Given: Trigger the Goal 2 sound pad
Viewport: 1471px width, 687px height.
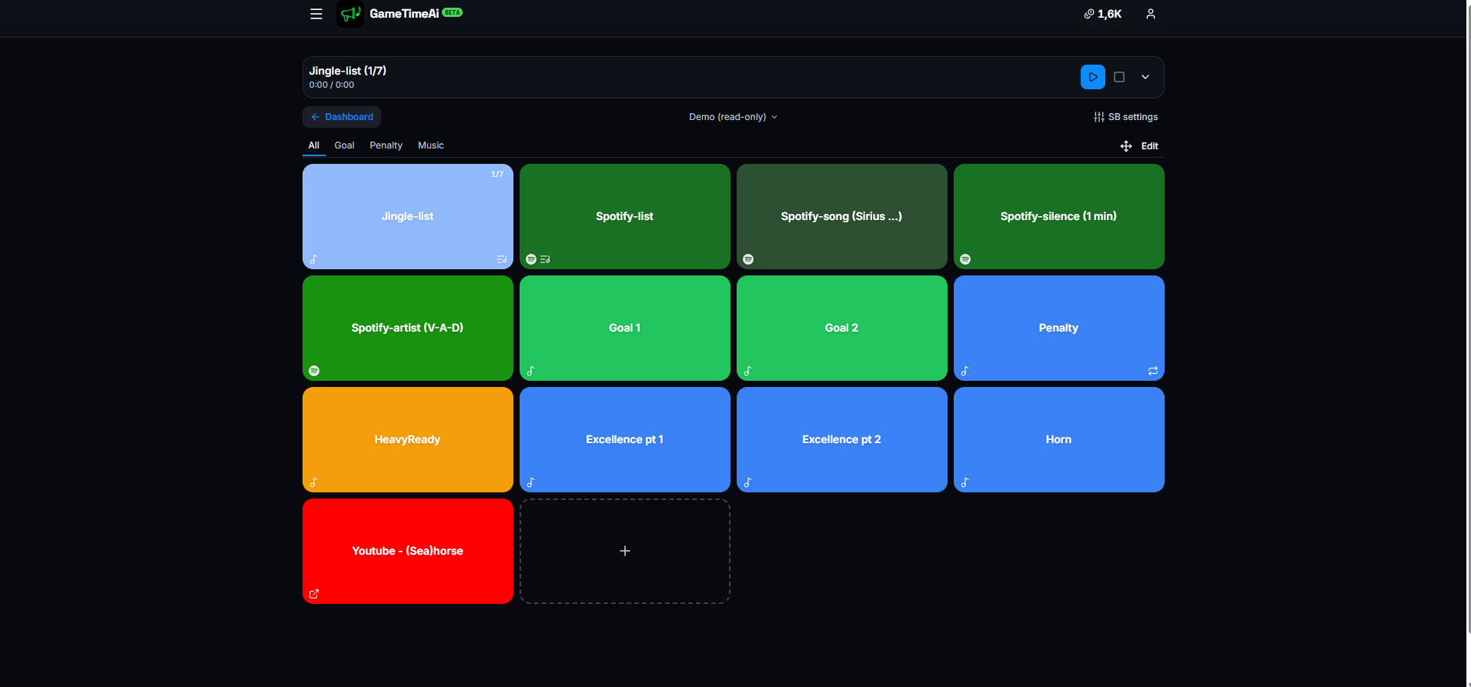Looking at the screenshot, I should pyautogui.click(x=842, y=328).
